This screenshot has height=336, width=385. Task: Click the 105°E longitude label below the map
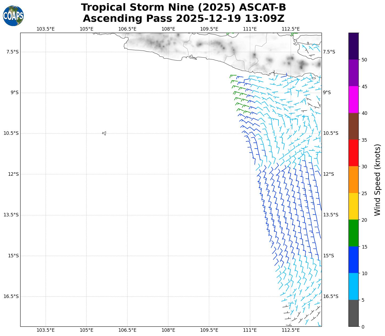[x=86, y=330]
